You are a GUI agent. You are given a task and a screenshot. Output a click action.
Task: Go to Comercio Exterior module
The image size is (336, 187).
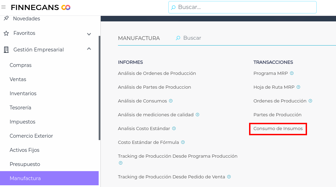pos(31,136)
